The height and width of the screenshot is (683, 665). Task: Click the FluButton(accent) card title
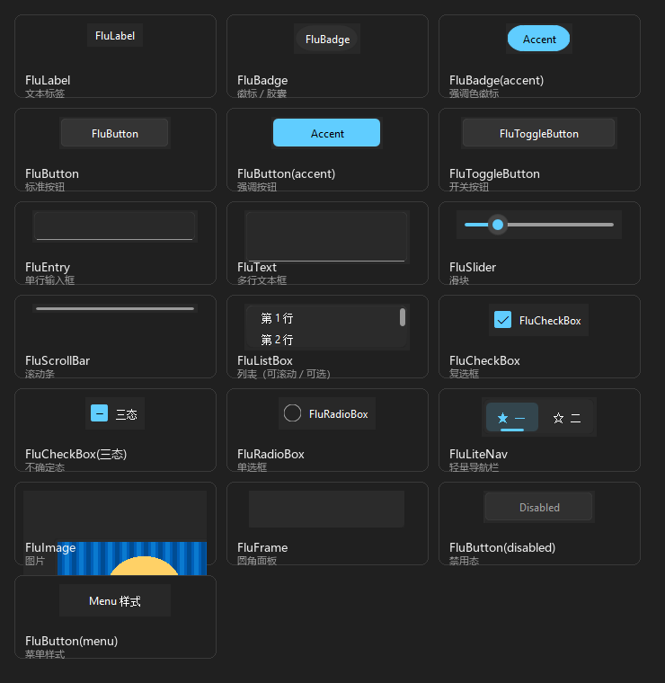click(x=286, y=173)
